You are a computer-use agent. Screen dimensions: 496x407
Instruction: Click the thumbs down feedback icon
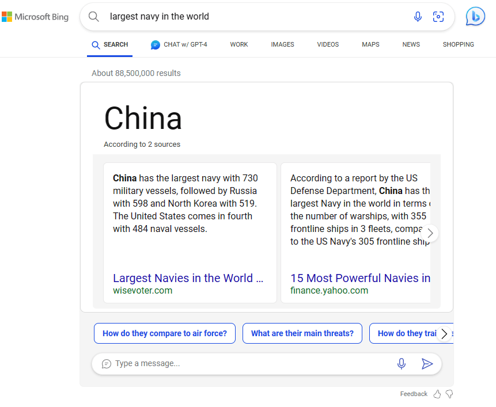pos(449,394)
